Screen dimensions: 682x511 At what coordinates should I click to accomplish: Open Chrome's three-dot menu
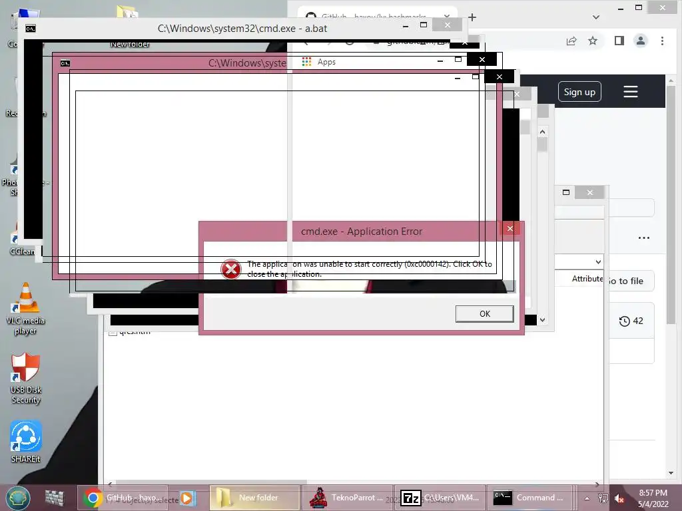[662, 41]
